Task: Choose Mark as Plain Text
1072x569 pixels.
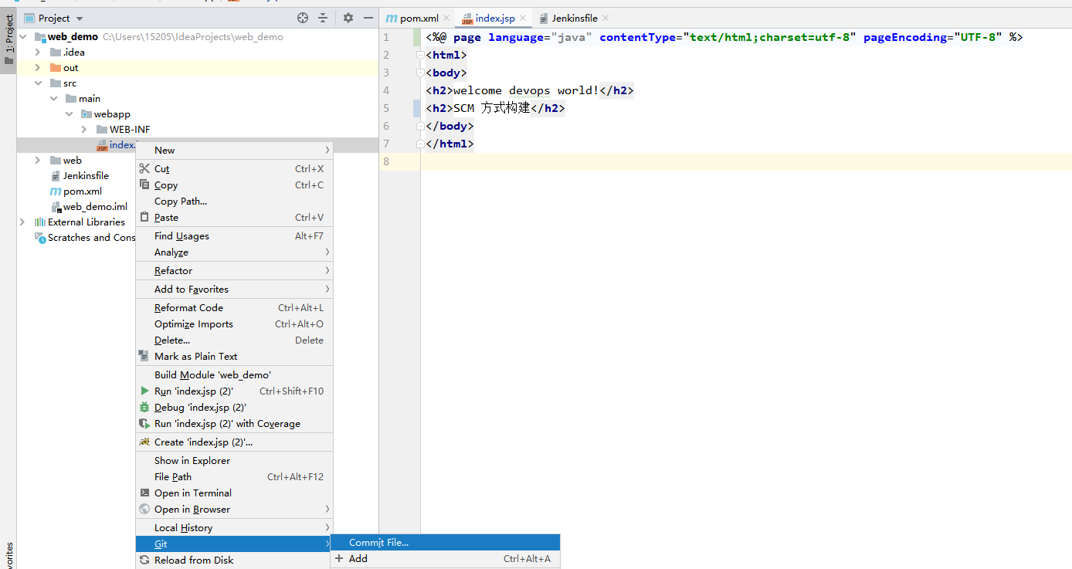Action: tap(234, 356)
